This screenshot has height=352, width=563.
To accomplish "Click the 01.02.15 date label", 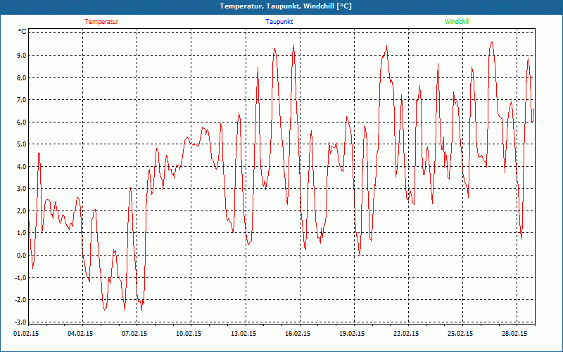I will (x=26, y=334).
